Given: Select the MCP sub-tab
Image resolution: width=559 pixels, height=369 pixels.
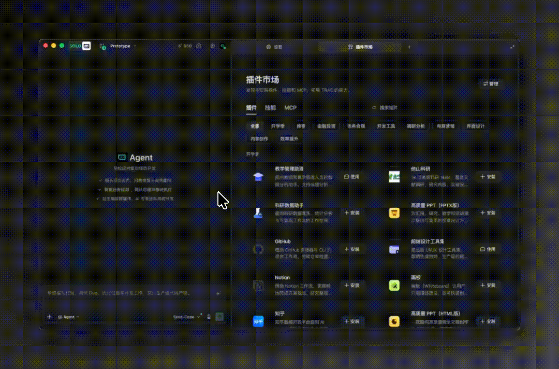Looking at the screenshot, I should [290, 108].
